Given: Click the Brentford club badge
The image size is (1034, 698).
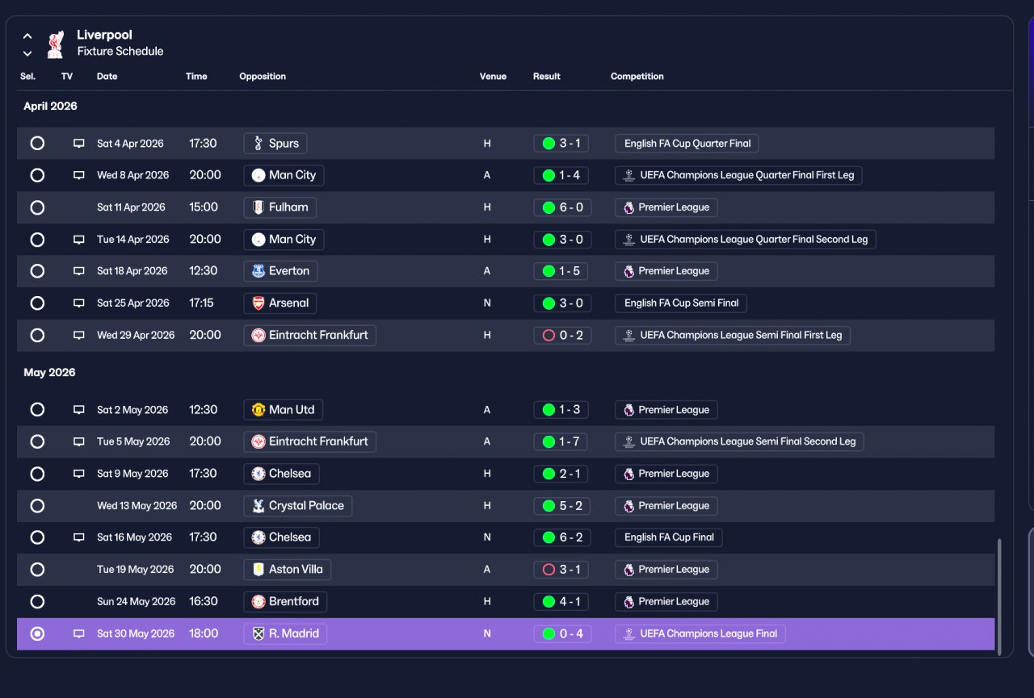Looking at the screenshot, I should coord(258,602).
